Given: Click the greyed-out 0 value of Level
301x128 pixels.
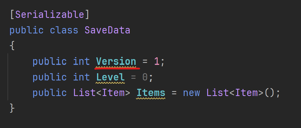Looking at the screenshot, I should pos(145,77).
